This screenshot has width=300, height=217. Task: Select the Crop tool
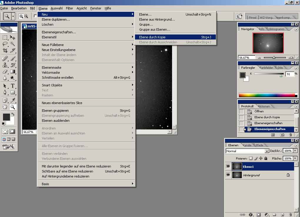5,50
